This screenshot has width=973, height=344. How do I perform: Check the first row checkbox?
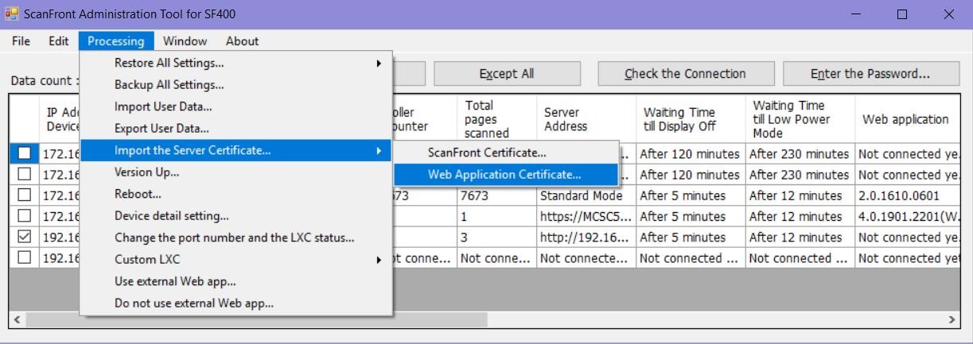pos(25,153)
